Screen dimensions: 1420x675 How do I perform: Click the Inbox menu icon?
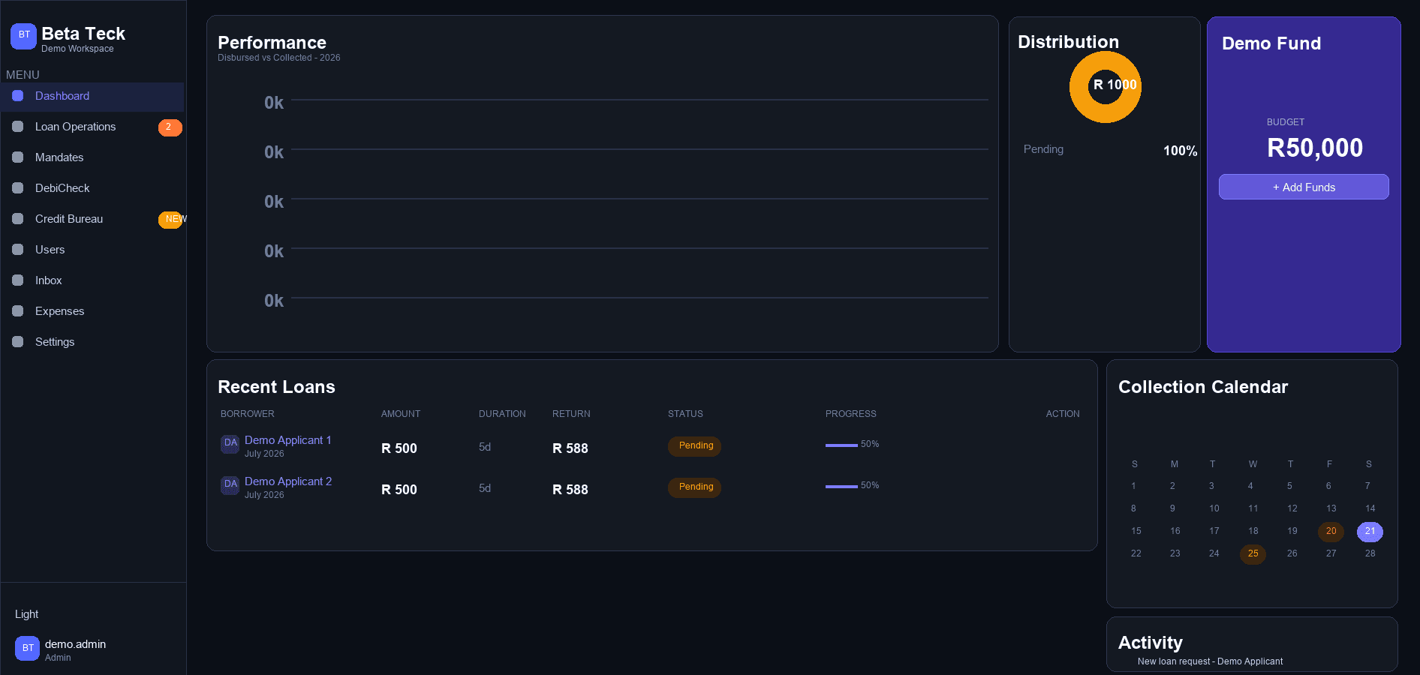18,280
